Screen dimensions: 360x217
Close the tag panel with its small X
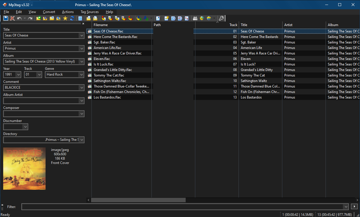(83, 24)
